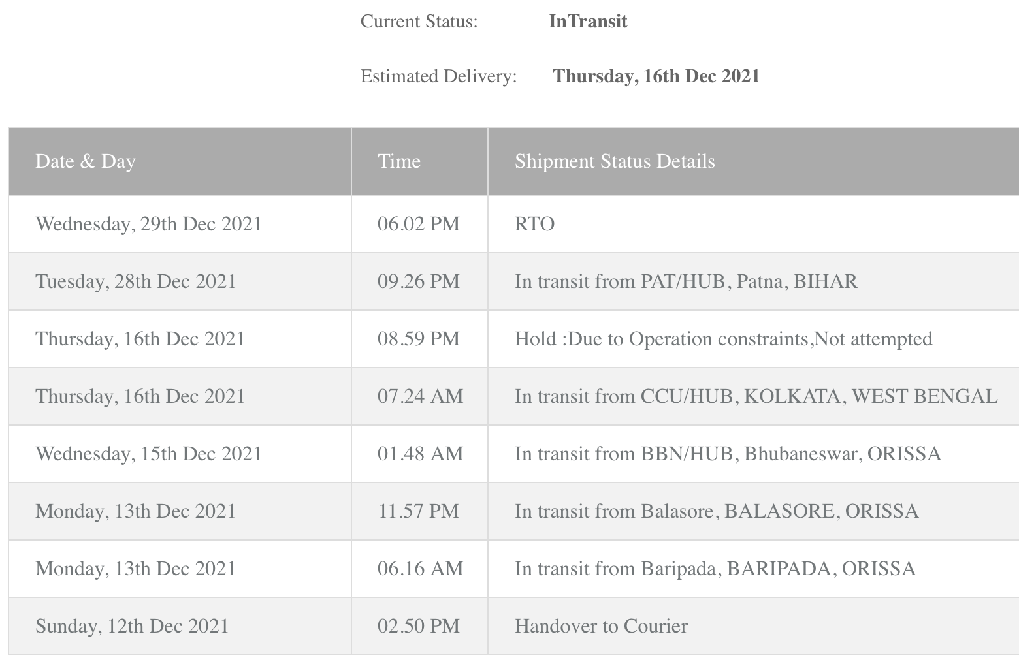The height and width of the screenshot is (662, 1019).
Task: Click the 08.59 PM time cell
Action: pos(419,339)
